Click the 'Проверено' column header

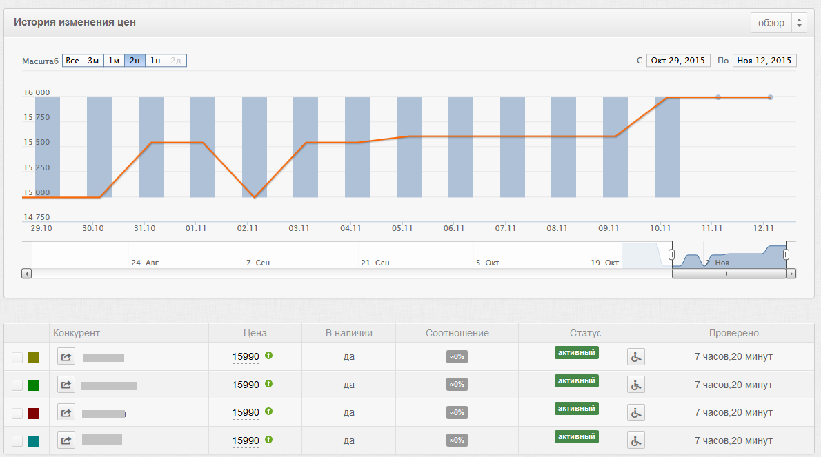pos(733,333)
